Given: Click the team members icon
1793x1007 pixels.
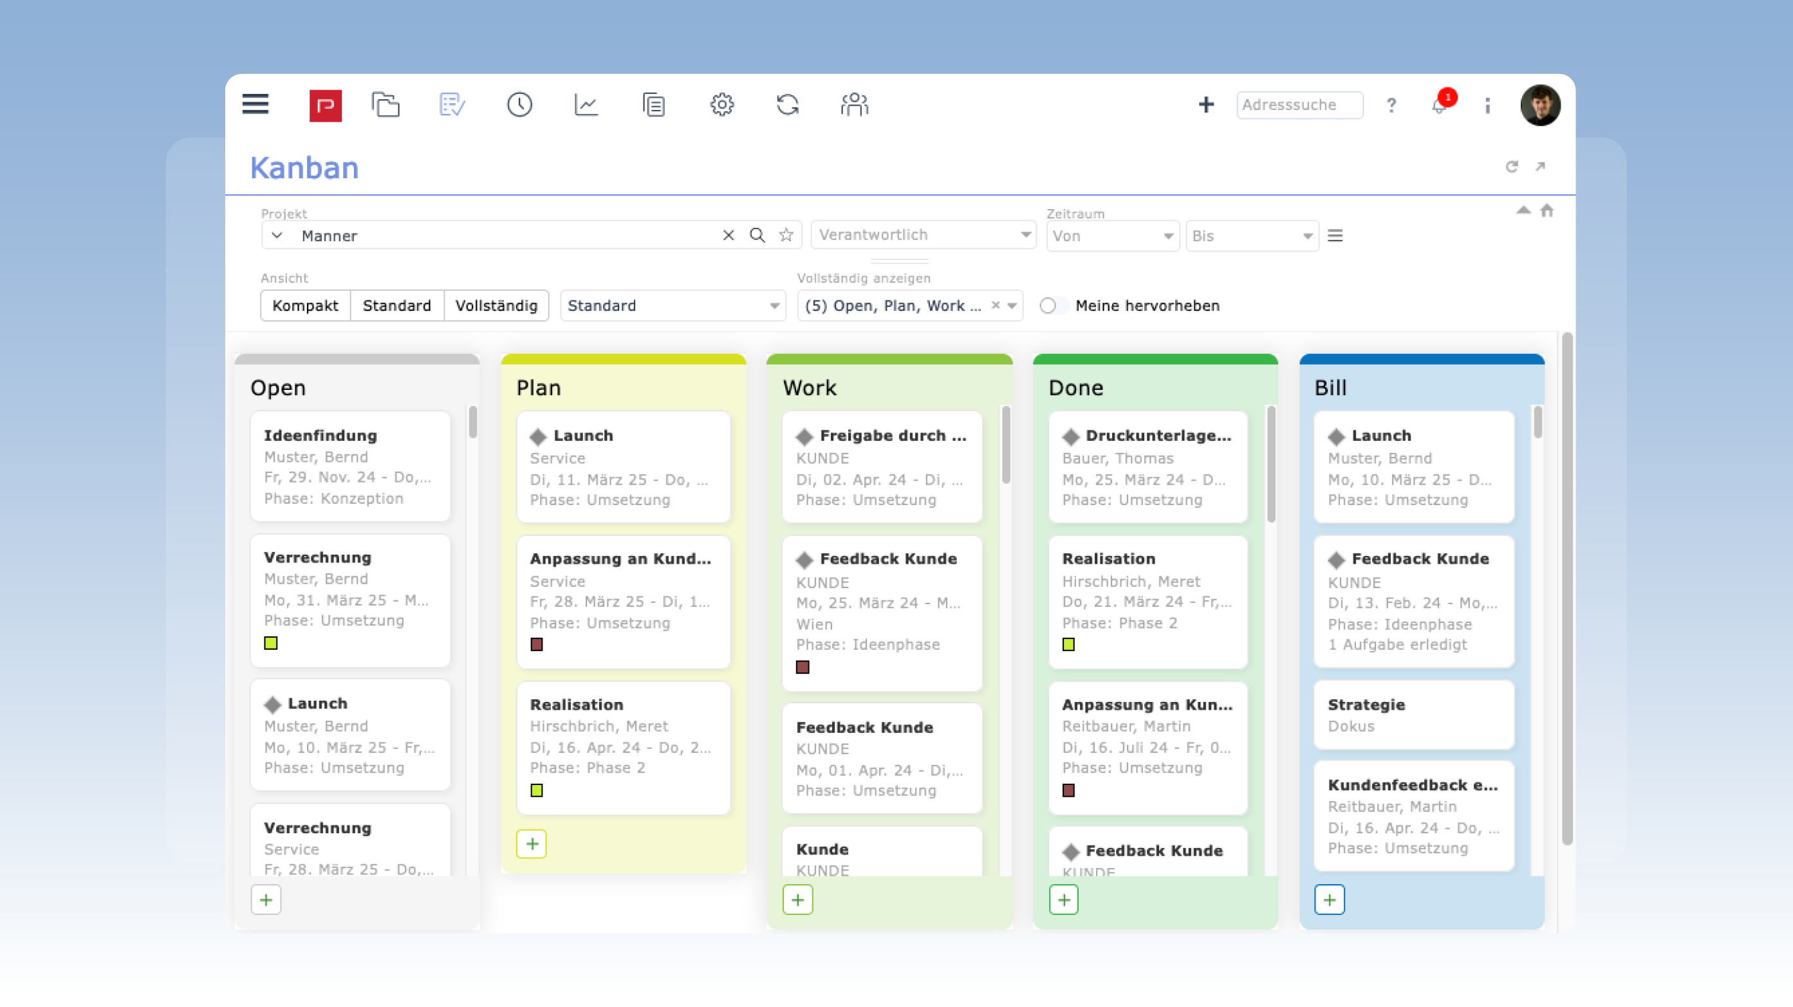Looking at the screenshot, I should pyautogui.click(x=854, y=105).
